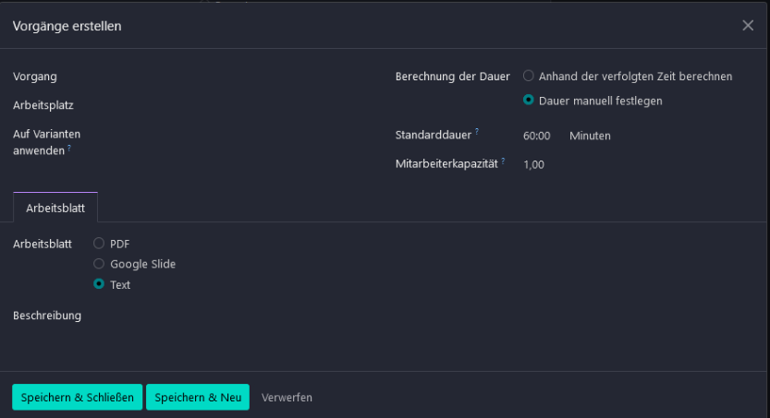Screen dimensions: 770x418
Task: Close the Vorgänge erstellen dialog
Action: click(748, 26)
